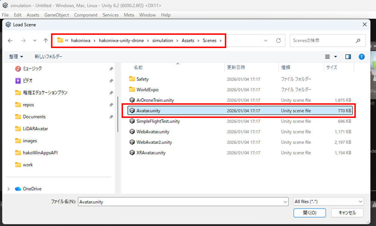Screen dimensions: 376x226
Task: Open the recent locations dropdown chevron
Action: [35, 41]
